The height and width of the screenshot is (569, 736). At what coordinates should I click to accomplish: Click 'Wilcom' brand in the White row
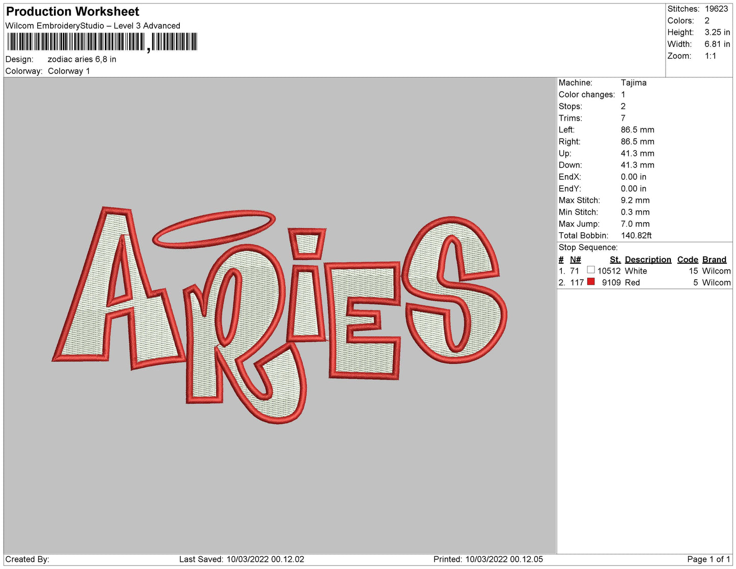coord(716,271)
